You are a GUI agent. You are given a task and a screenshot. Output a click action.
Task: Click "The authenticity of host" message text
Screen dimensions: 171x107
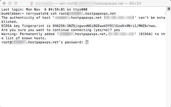[x=26, y=18]
